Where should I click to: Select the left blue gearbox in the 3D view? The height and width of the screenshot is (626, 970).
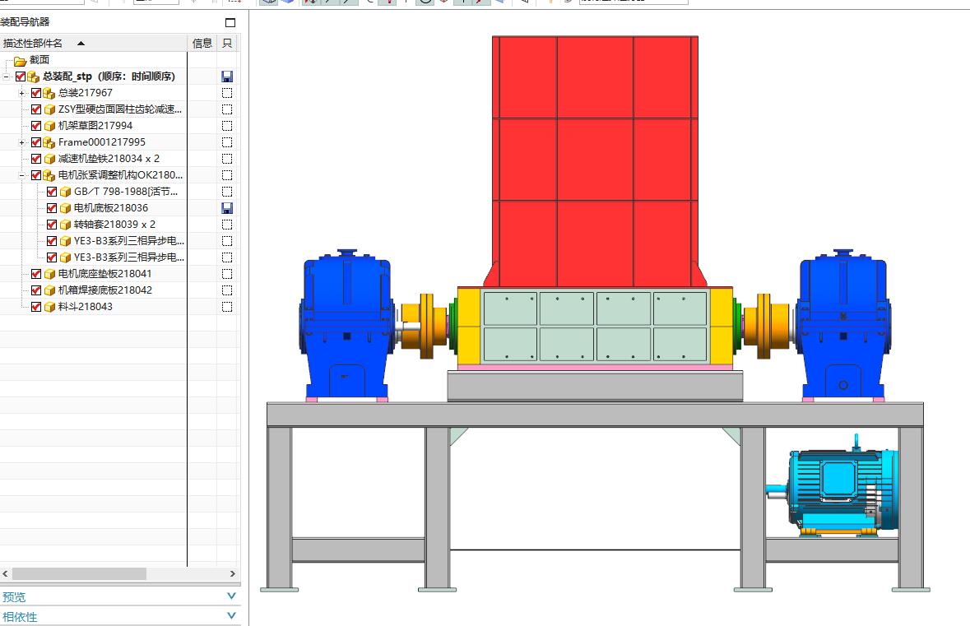[x=348, y=325]
